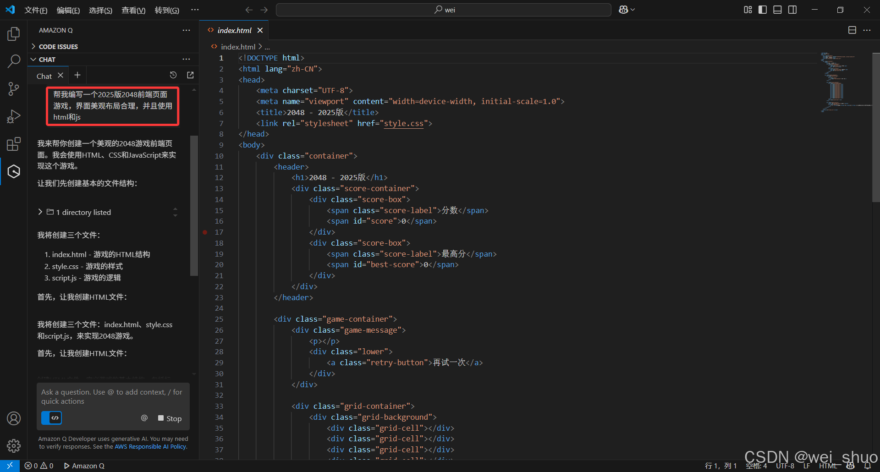Click line number 25 in gutter
This screenshot has height=472, width=880.
coord(219,319)
